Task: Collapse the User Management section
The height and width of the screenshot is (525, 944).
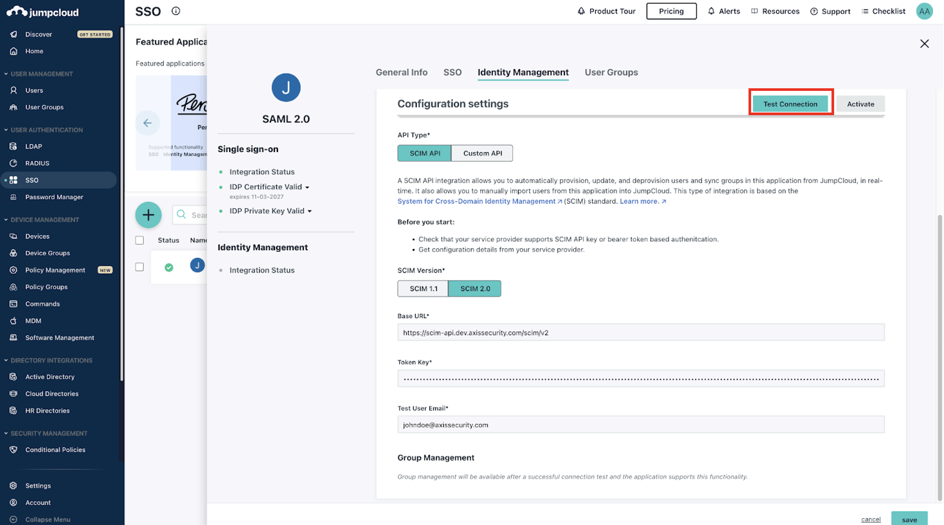Action: tap(6, 74)
